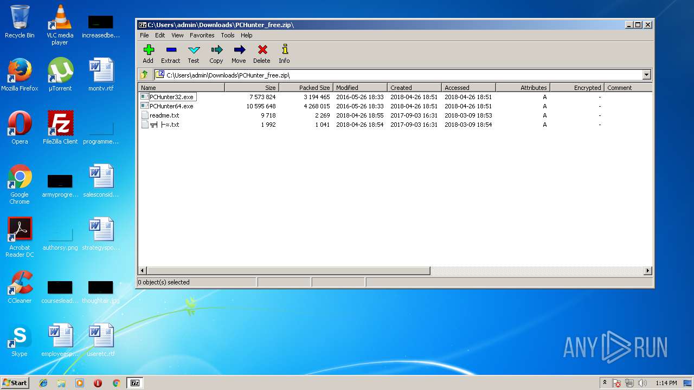Open Chrome from the taskbar
The height and width of the screenshot is (390, 694).
(116, 383)
